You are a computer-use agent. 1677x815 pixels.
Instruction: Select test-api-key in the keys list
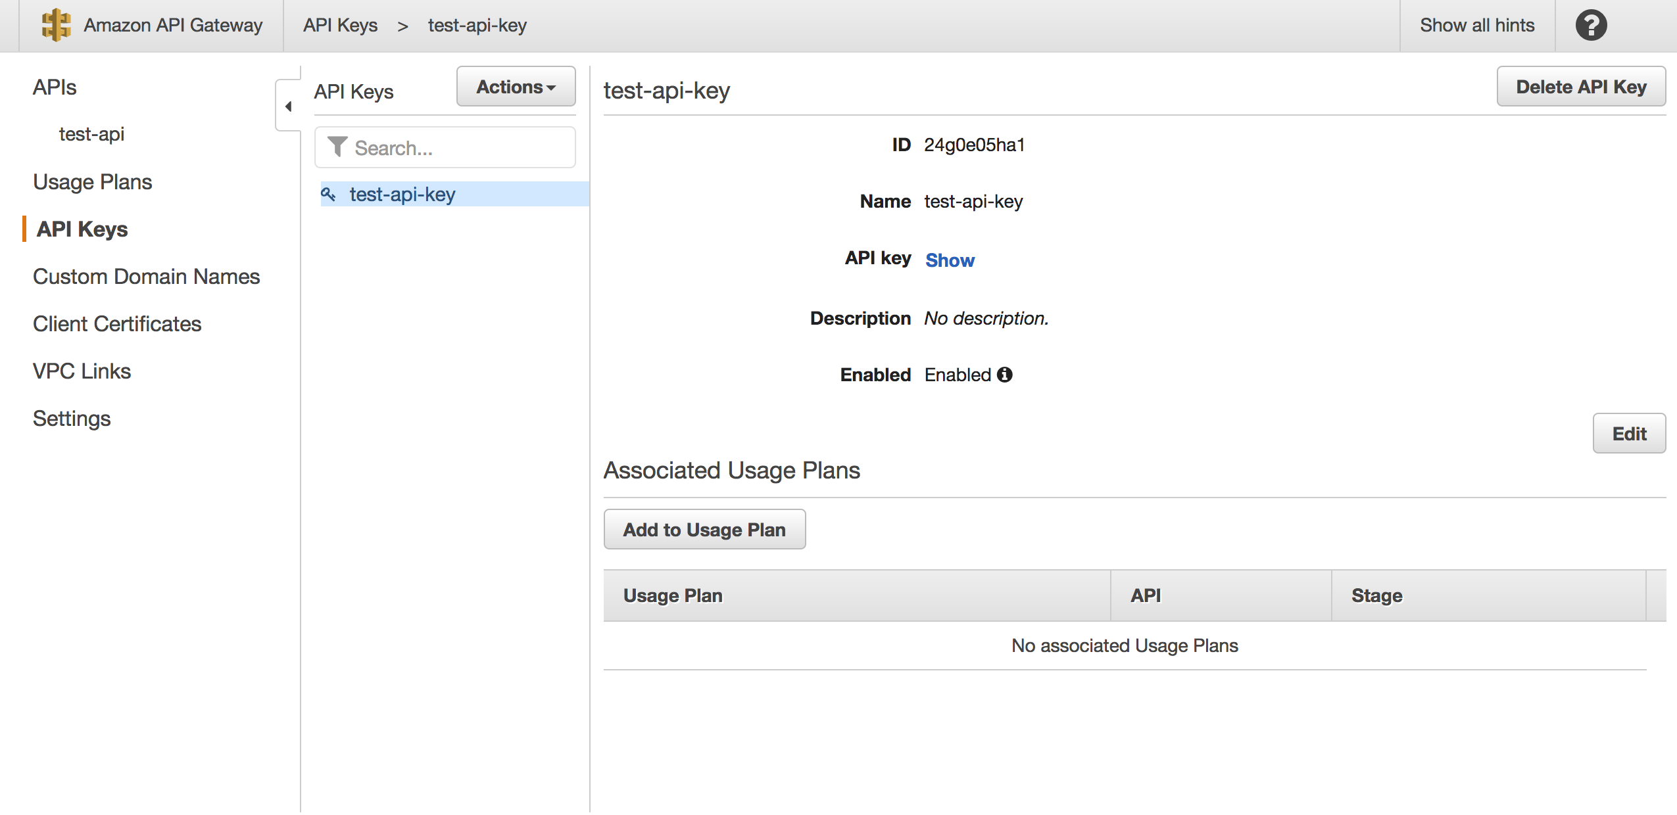coord(402,195)
